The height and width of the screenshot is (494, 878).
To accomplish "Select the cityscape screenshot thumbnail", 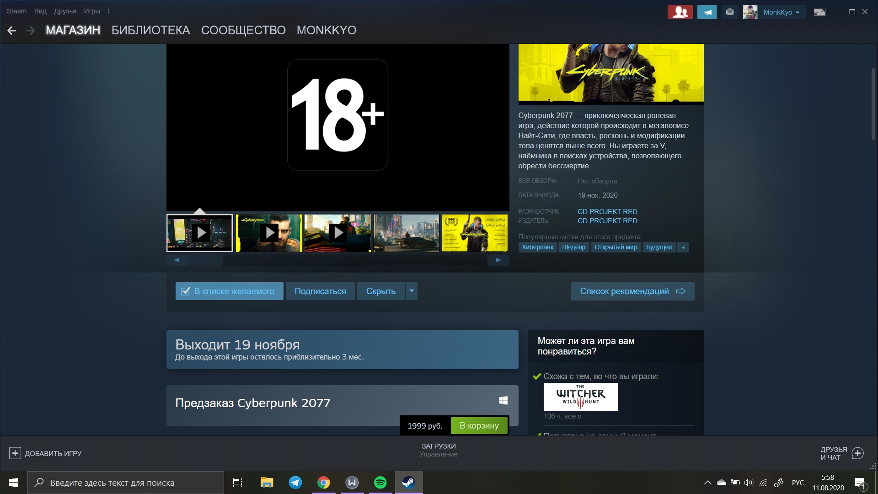I will click(406, 233).
